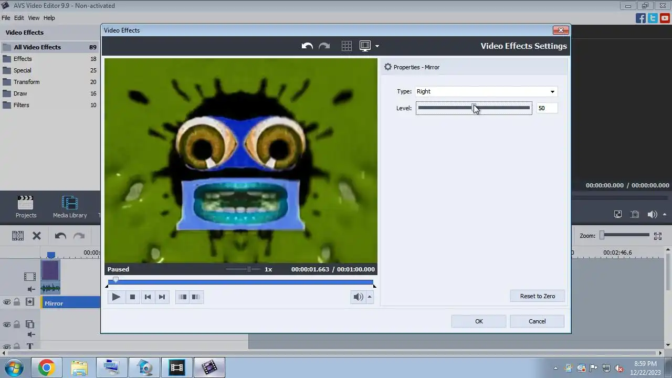This screenshot has height=378, width=672.
Task: Select the Special effects category
Action: (50, 70)
